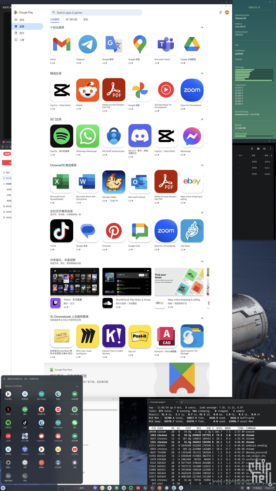Expand the 个性化推荐 section arrow
The height and width of the screenshot is (491, 276).
click(x=202, y=28)
